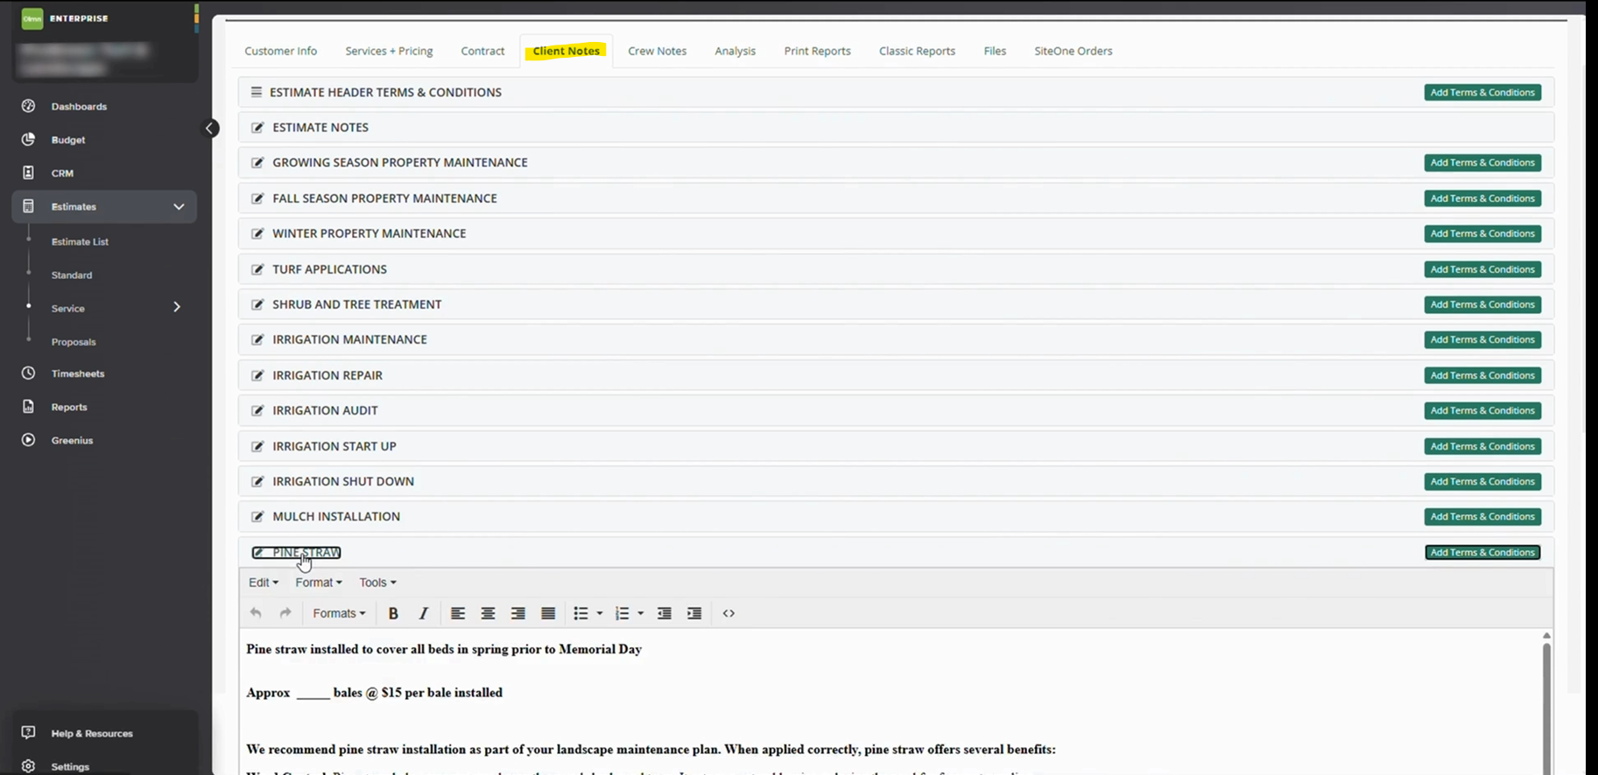The height and width of the screenshot is (775, 1598).
Task: Redo the editor change
Action: [x=285, y=613]
